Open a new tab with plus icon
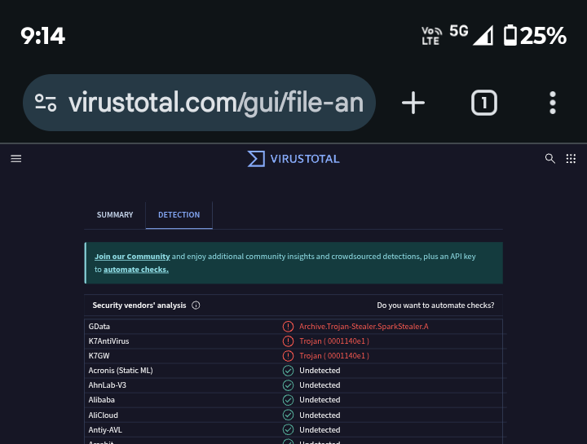The height and width of the screenshot is (444, 587). point(413,103)
